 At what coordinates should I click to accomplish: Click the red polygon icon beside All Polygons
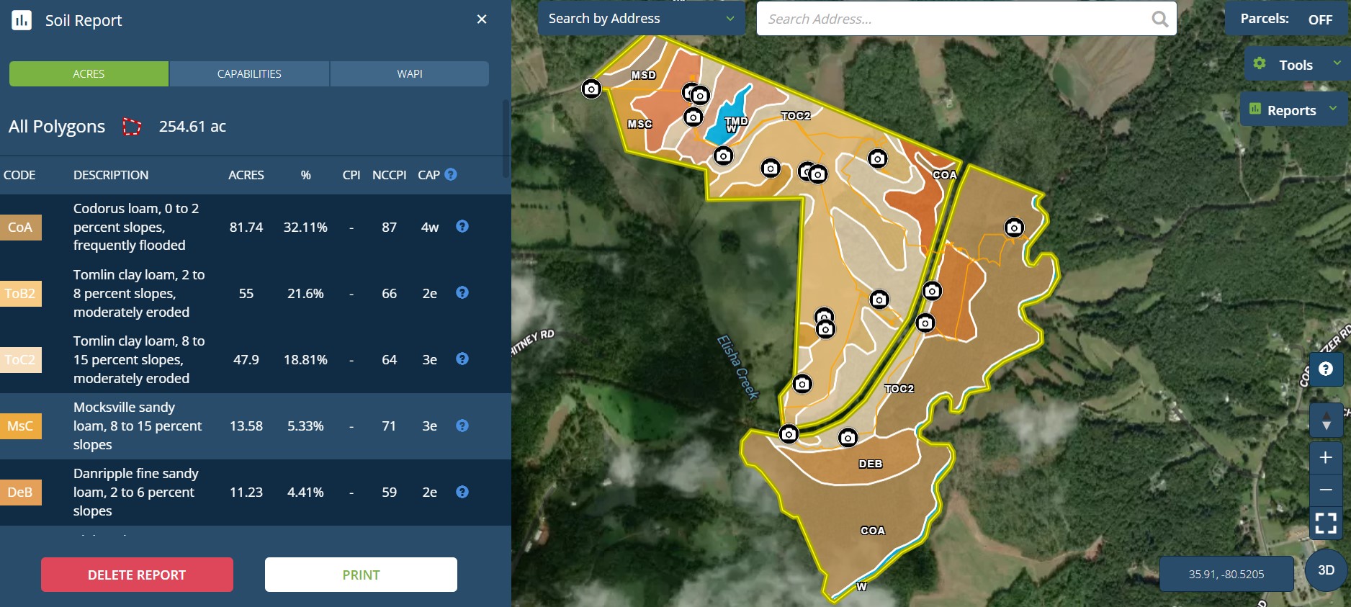click(x=132, y=127)
